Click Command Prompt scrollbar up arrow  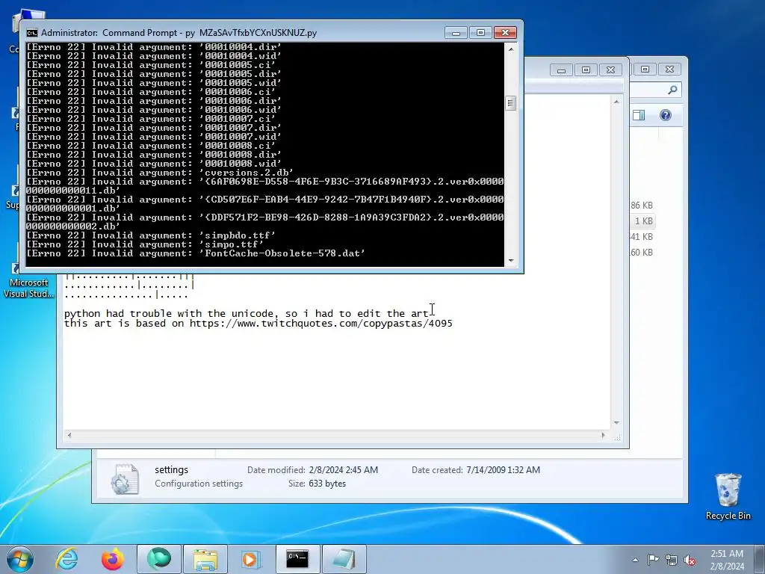pyautogui.click(x=511, y=49)
